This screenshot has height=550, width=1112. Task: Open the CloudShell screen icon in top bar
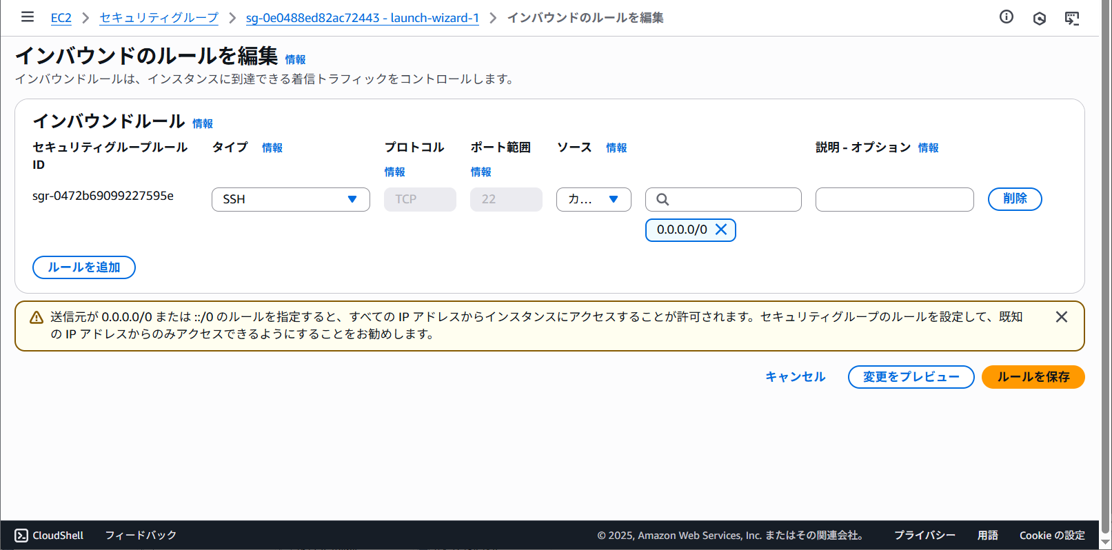(x=1071, y=19)
